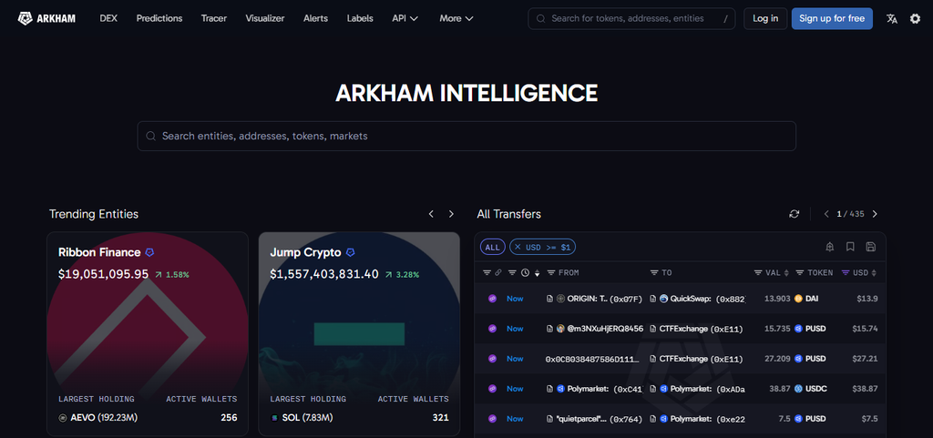Image resolution: width=933 pixels, height=438 pixels.
Task: Focus the main entities search box
Action: [x=466, y=136]
